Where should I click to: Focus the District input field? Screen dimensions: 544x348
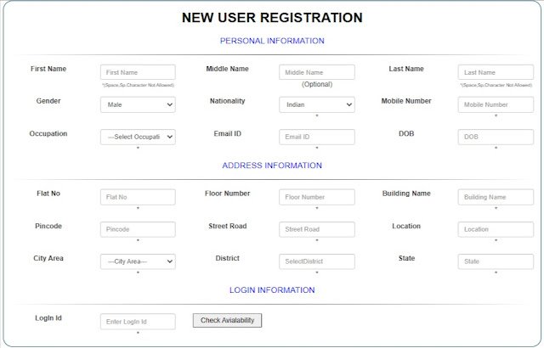tap(317, 261)
